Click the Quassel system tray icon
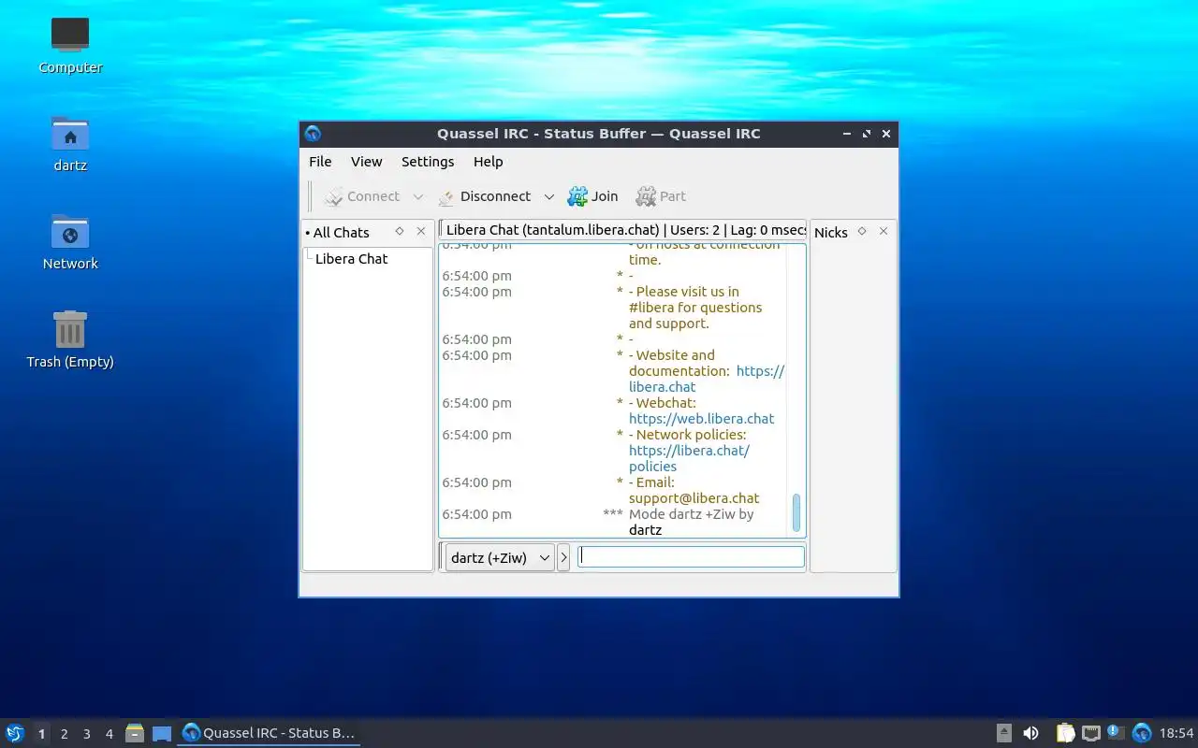This screenshot has width=1198, height=748. pyautogui.click(x=1142, y=733)
